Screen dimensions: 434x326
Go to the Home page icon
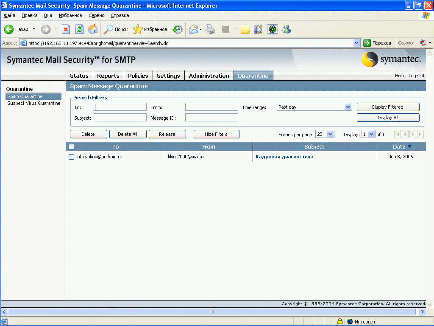(x=93, y=29)
